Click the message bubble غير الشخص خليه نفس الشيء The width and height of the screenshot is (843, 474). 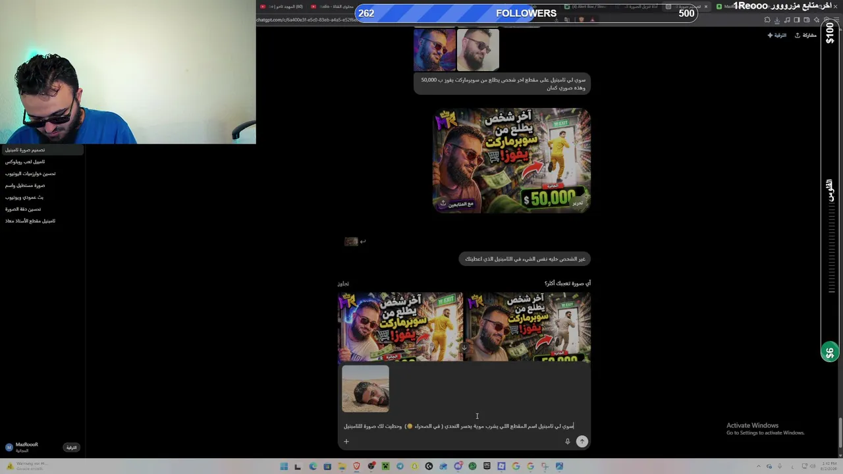pos(524,259)
